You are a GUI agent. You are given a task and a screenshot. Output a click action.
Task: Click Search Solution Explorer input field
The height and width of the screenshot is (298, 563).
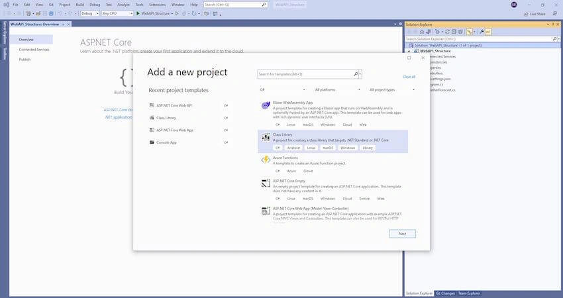click(x=479, y=39)
